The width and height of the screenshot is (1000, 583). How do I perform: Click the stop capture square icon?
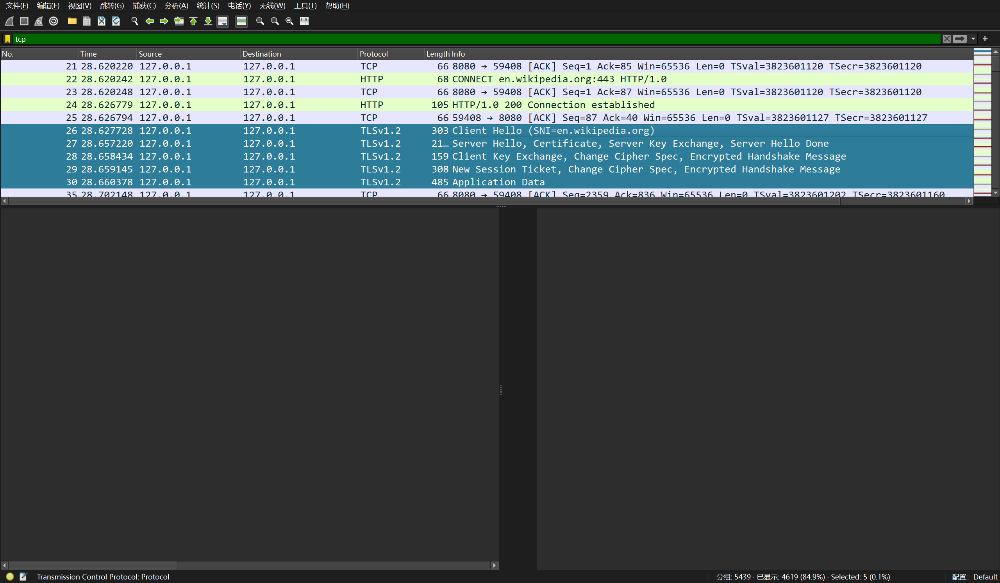coord(24,21)
